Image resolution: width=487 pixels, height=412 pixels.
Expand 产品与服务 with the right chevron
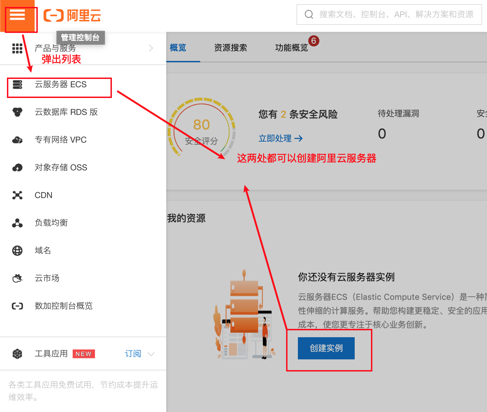pos(151,48)
